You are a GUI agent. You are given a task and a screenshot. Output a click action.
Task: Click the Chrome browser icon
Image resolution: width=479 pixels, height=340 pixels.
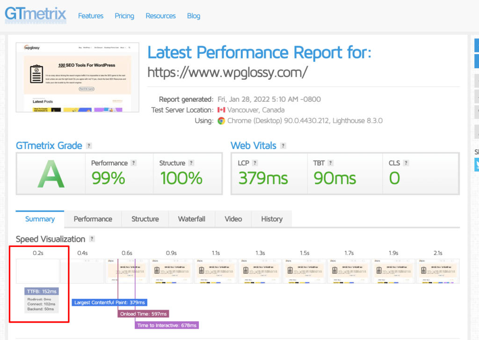221,121
